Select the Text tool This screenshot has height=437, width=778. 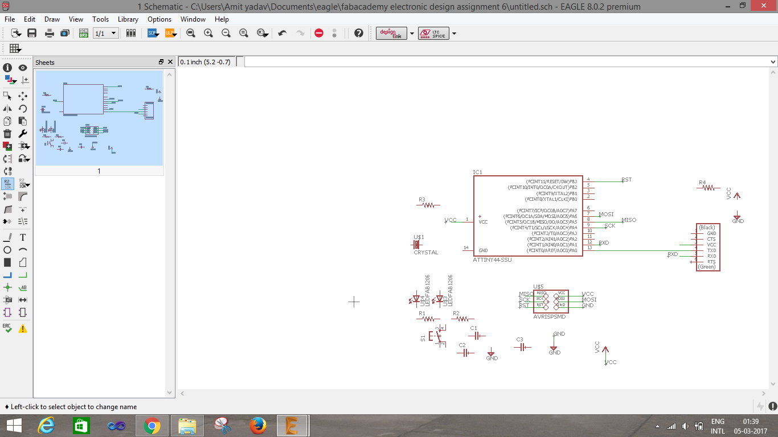23,237
